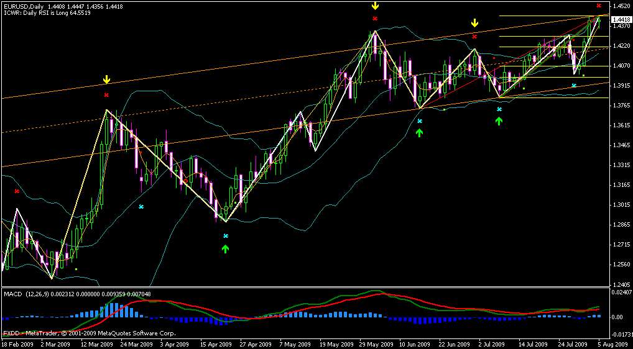Select the yellow down arrow above the late-June peak
This screenshot has width=633, height=349.
tap(474, 23)
